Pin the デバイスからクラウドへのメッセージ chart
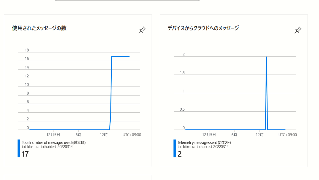319x180 pixels. click(x=298, y=30)
